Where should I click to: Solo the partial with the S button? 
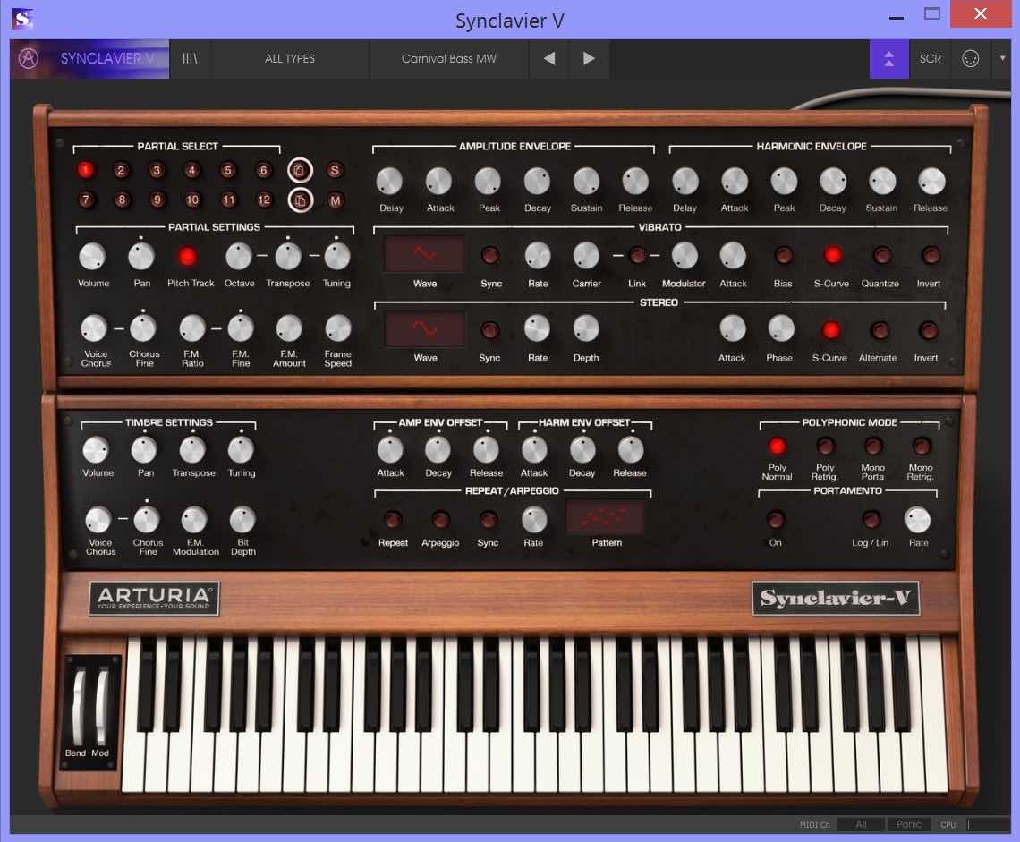coord(335,170)
